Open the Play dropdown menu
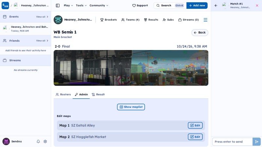This screenshot has height=147, width=262. click(68, 6)
